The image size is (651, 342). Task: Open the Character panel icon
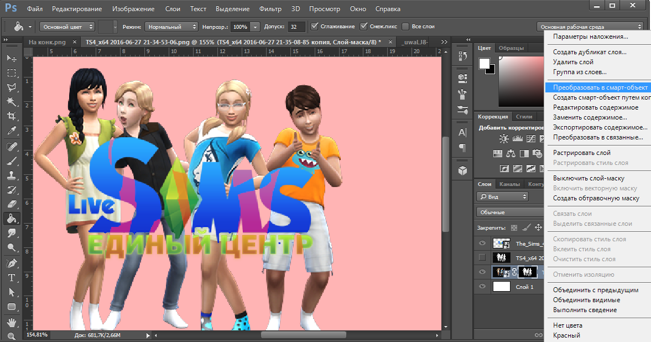(x=462, y=133)
